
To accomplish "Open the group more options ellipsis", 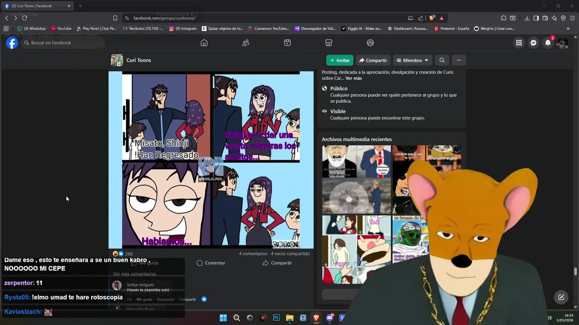I will point(459,60).
